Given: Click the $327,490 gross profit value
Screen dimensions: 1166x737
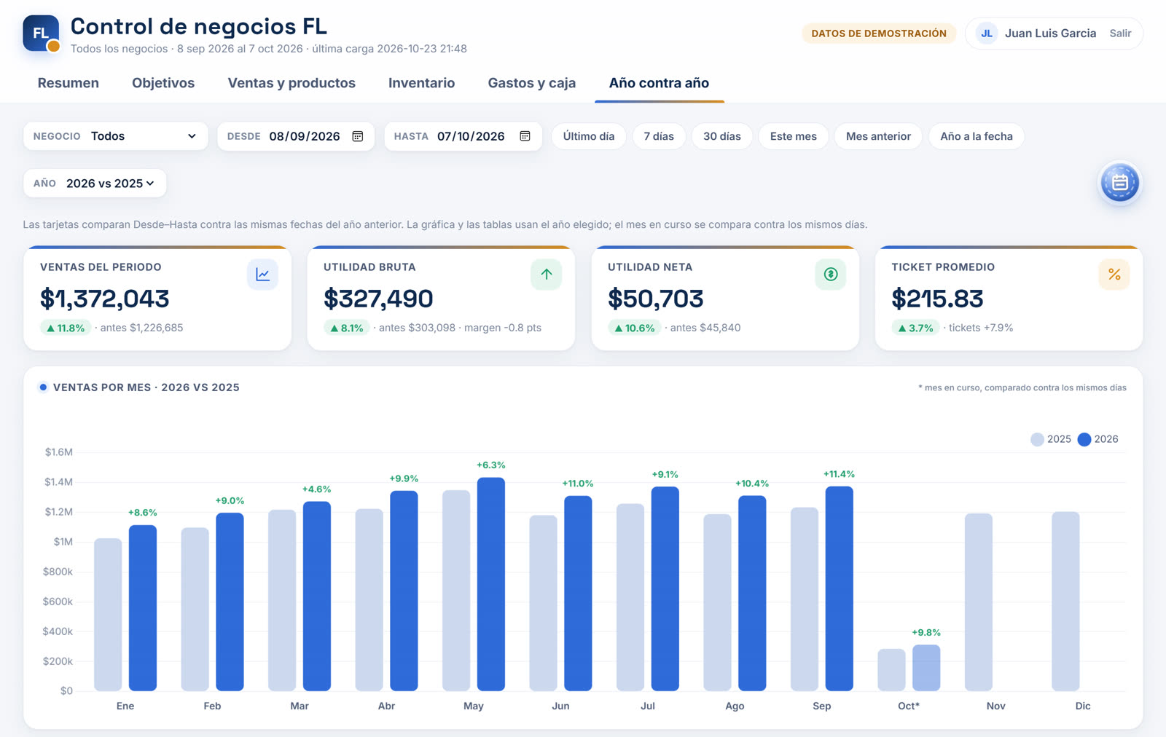Looking at the screenshot, I should (378, 299).
